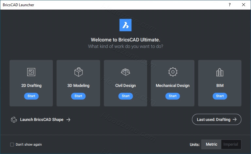This screenshot has width=251, height=154.
Task: Launch BricsCAD Shape link
Action: pos(41,120)
